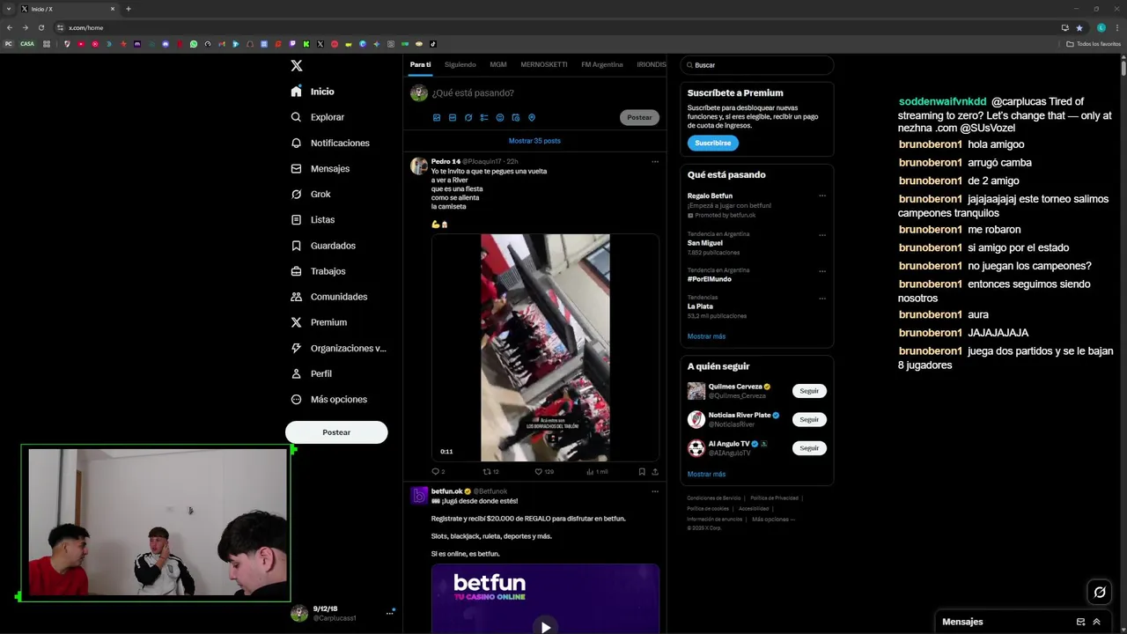
Task: Click the Grok enhance icon in composer
Action: coord(468,117)
